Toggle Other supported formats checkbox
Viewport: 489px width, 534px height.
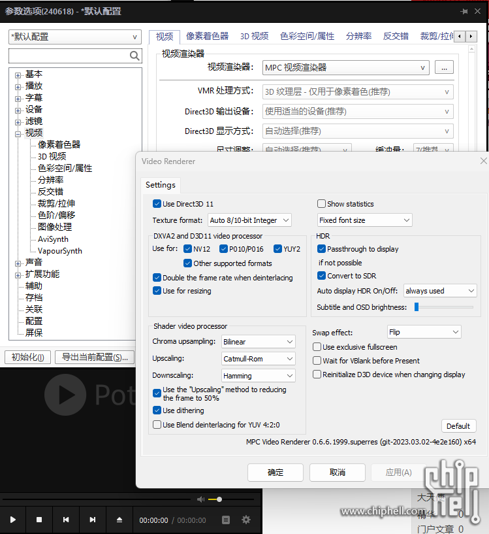(187, 263)
